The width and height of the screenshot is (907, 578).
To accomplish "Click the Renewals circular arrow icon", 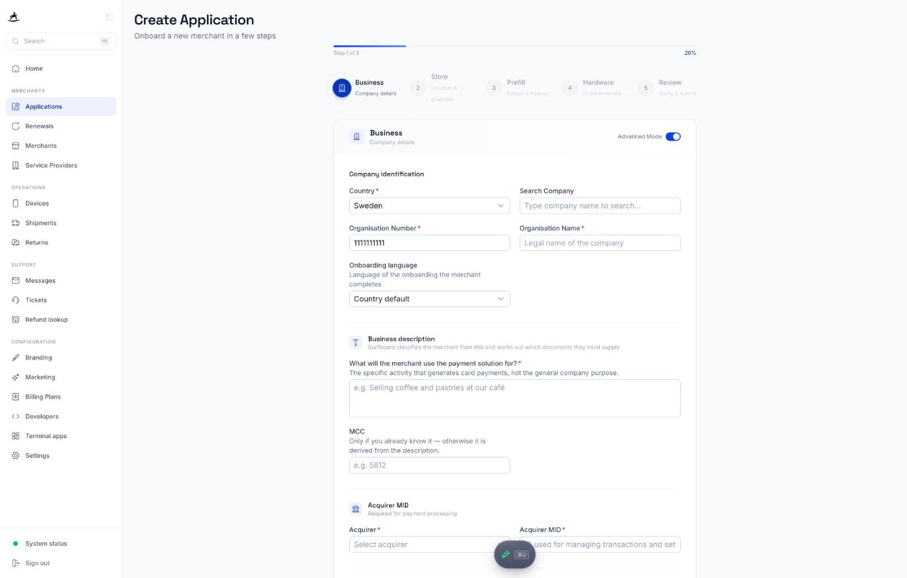I will point(16,126).
